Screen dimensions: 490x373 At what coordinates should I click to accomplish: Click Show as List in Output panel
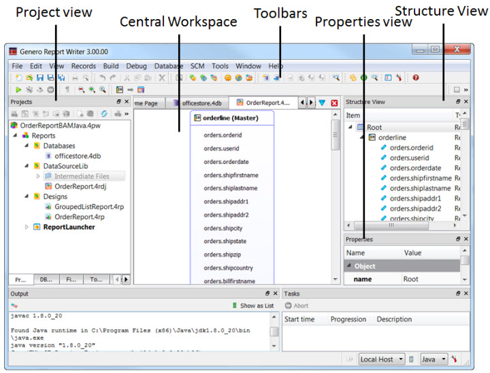point(253,306)
